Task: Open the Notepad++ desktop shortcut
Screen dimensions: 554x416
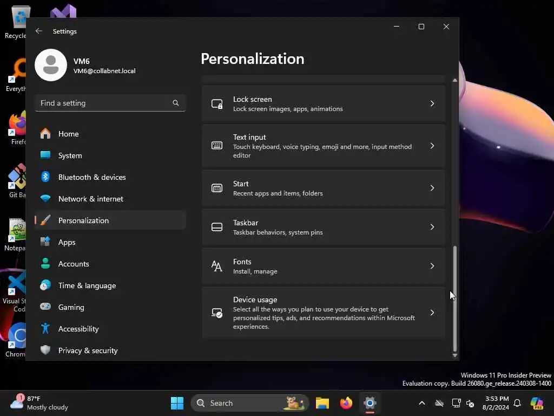Action: tap(15, 234)
